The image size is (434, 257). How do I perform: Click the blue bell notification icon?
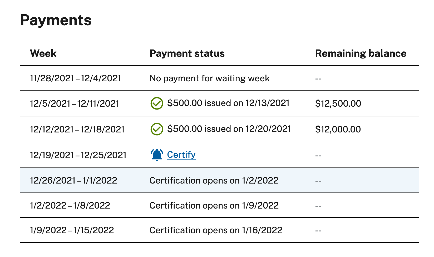point(157,155)
